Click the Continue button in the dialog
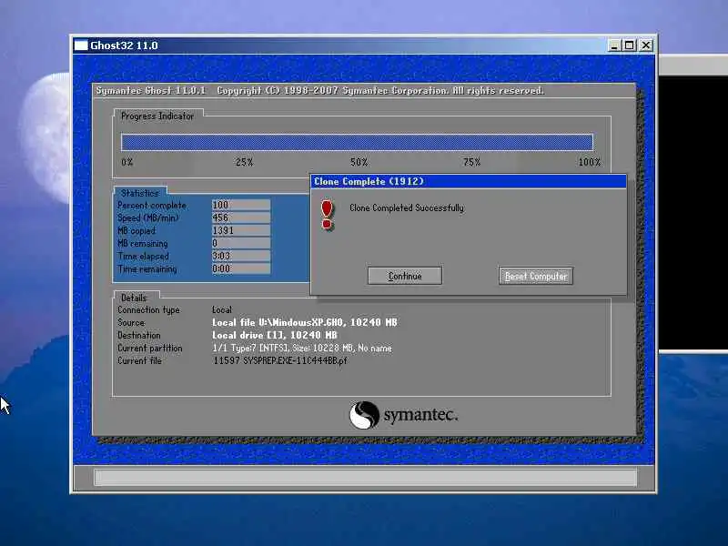 [404, 276]
